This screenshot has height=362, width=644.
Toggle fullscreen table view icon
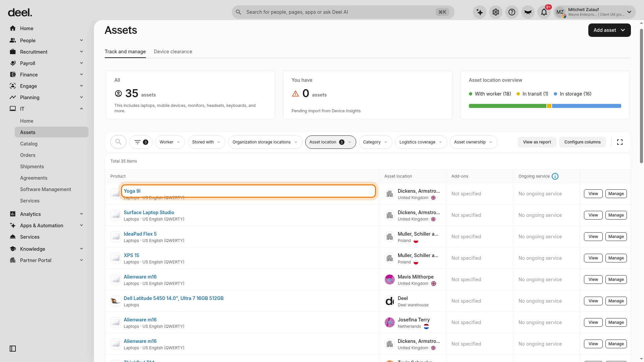click(x=620, y=142)
